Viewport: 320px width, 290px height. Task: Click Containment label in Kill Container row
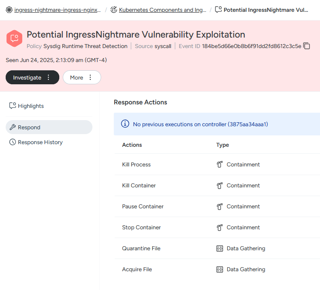click(243, 186)
